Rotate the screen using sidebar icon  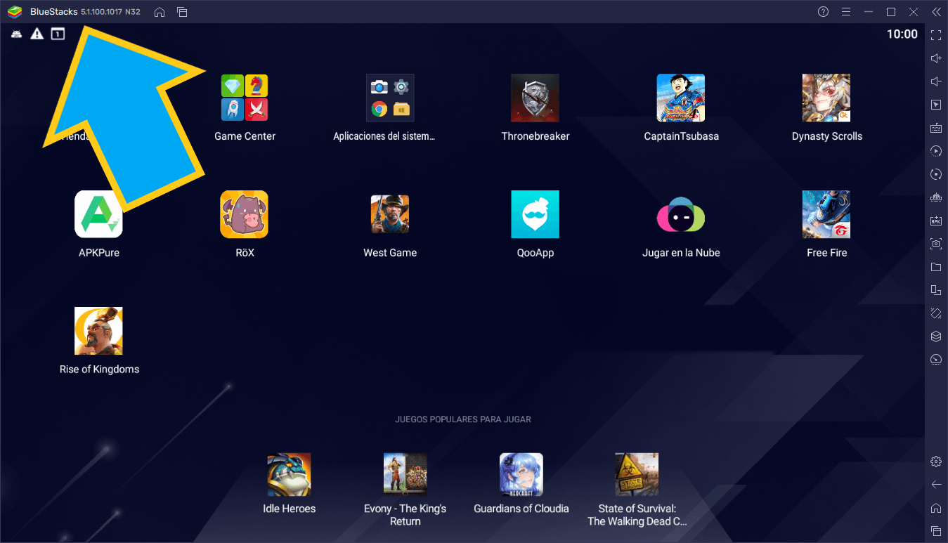tap(935, 313)
